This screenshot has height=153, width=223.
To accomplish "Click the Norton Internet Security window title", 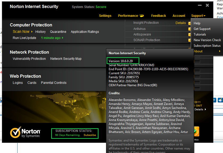I will [34, 7].
